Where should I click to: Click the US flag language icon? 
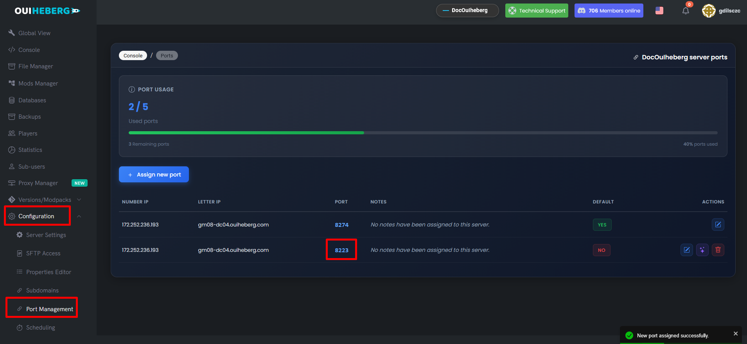click(659, 11)
